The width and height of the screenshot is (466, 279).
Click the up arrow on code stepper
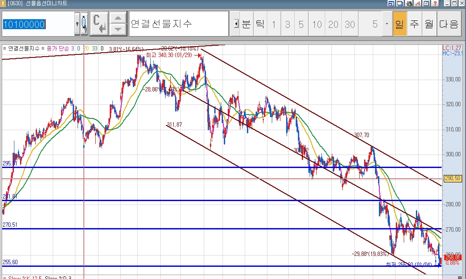118,19
